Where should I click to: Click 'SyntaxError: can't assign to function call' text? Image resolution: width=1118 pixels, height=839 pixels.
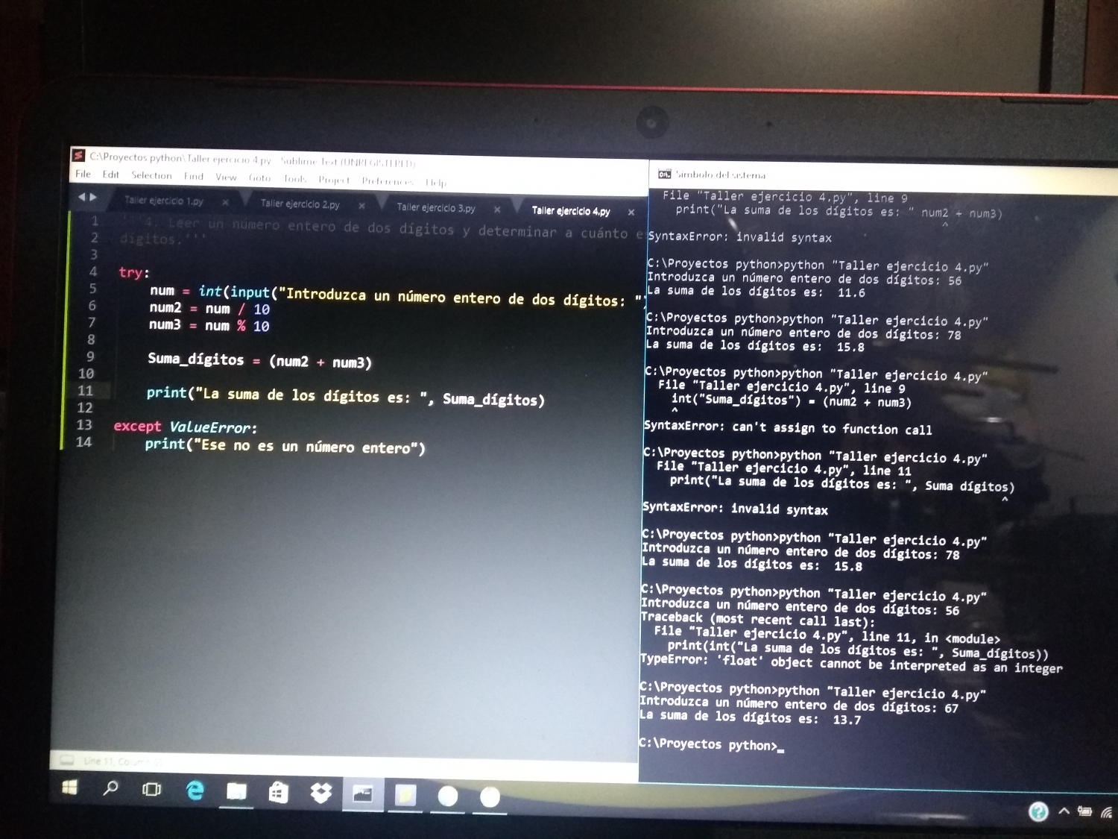(x=788, y=427)
